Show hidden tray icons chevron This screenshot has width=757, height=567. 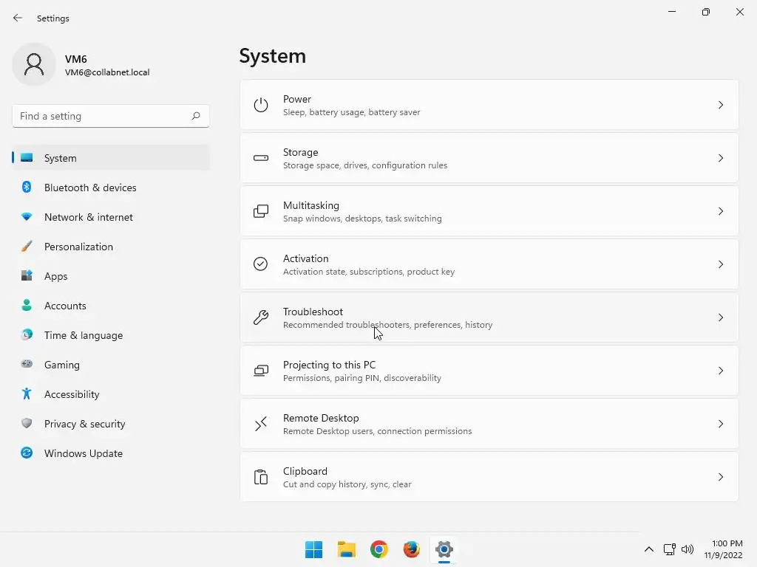[x=649, y=549]
